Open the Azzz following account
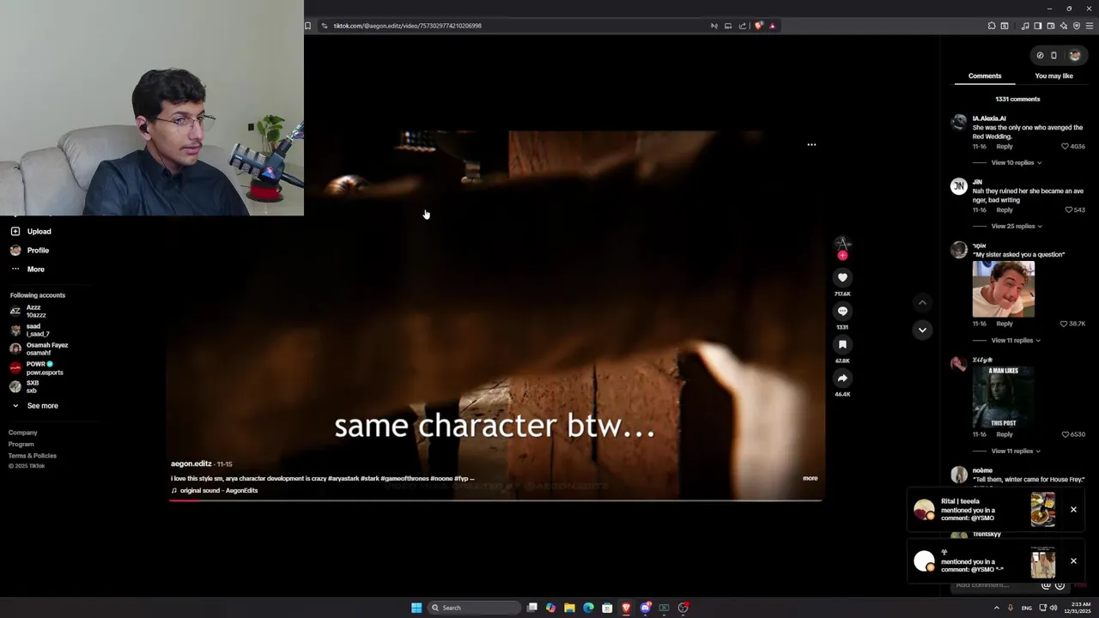 pos(28,311)
